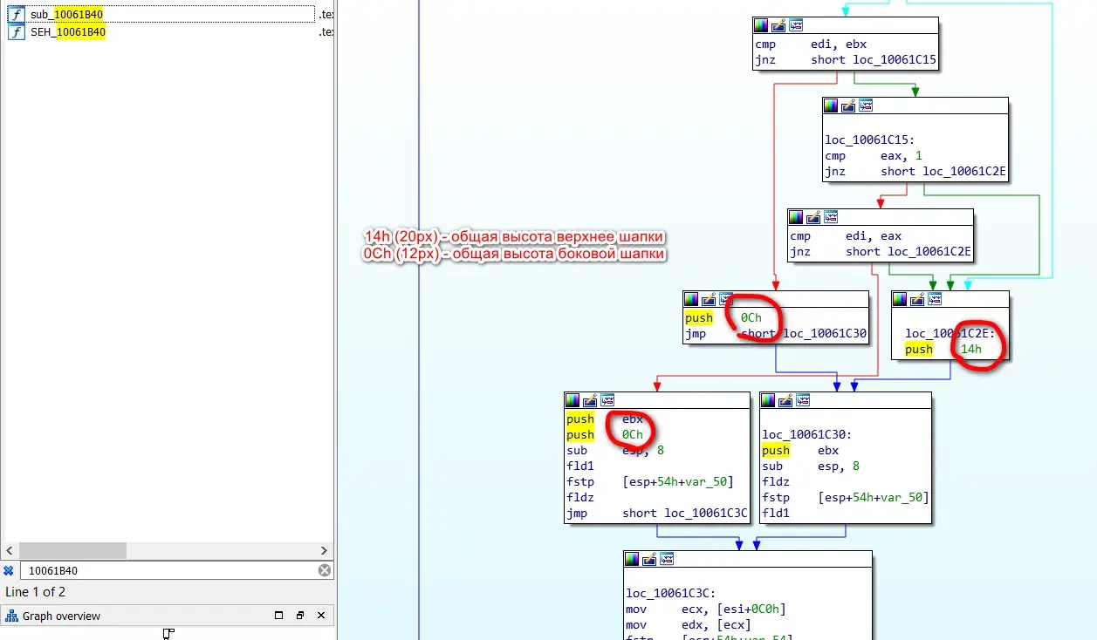Click group icon on 'cmp edi, ebx' node
This screenshot has height=640, width=1097.
[x=796, y=25]
